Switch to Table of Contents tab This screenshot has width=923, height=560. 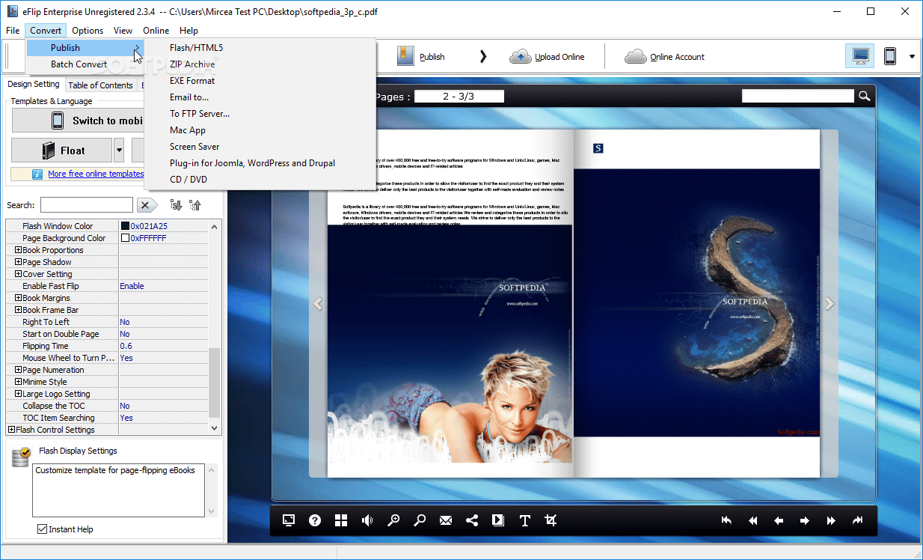pos(100,85)
